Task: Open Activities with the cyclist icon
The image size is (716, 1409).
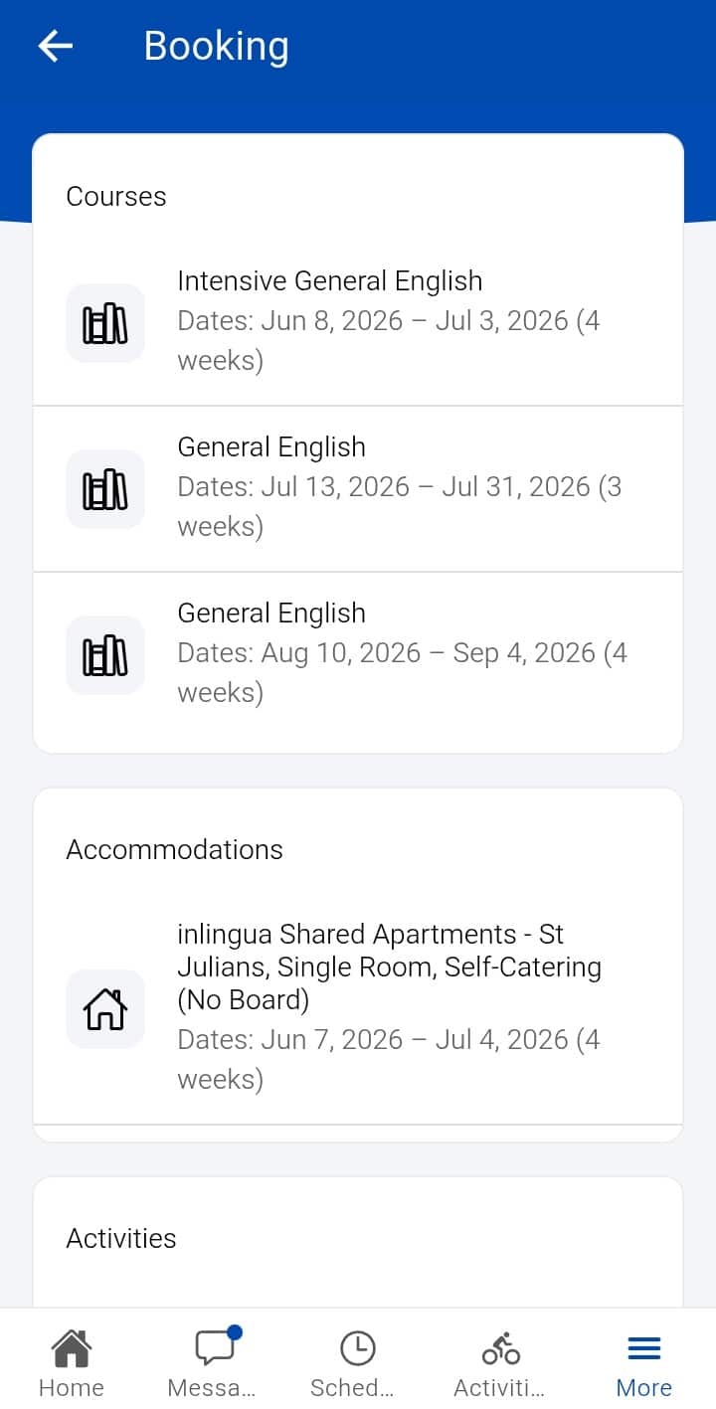Action: [x=501, y=1348]
